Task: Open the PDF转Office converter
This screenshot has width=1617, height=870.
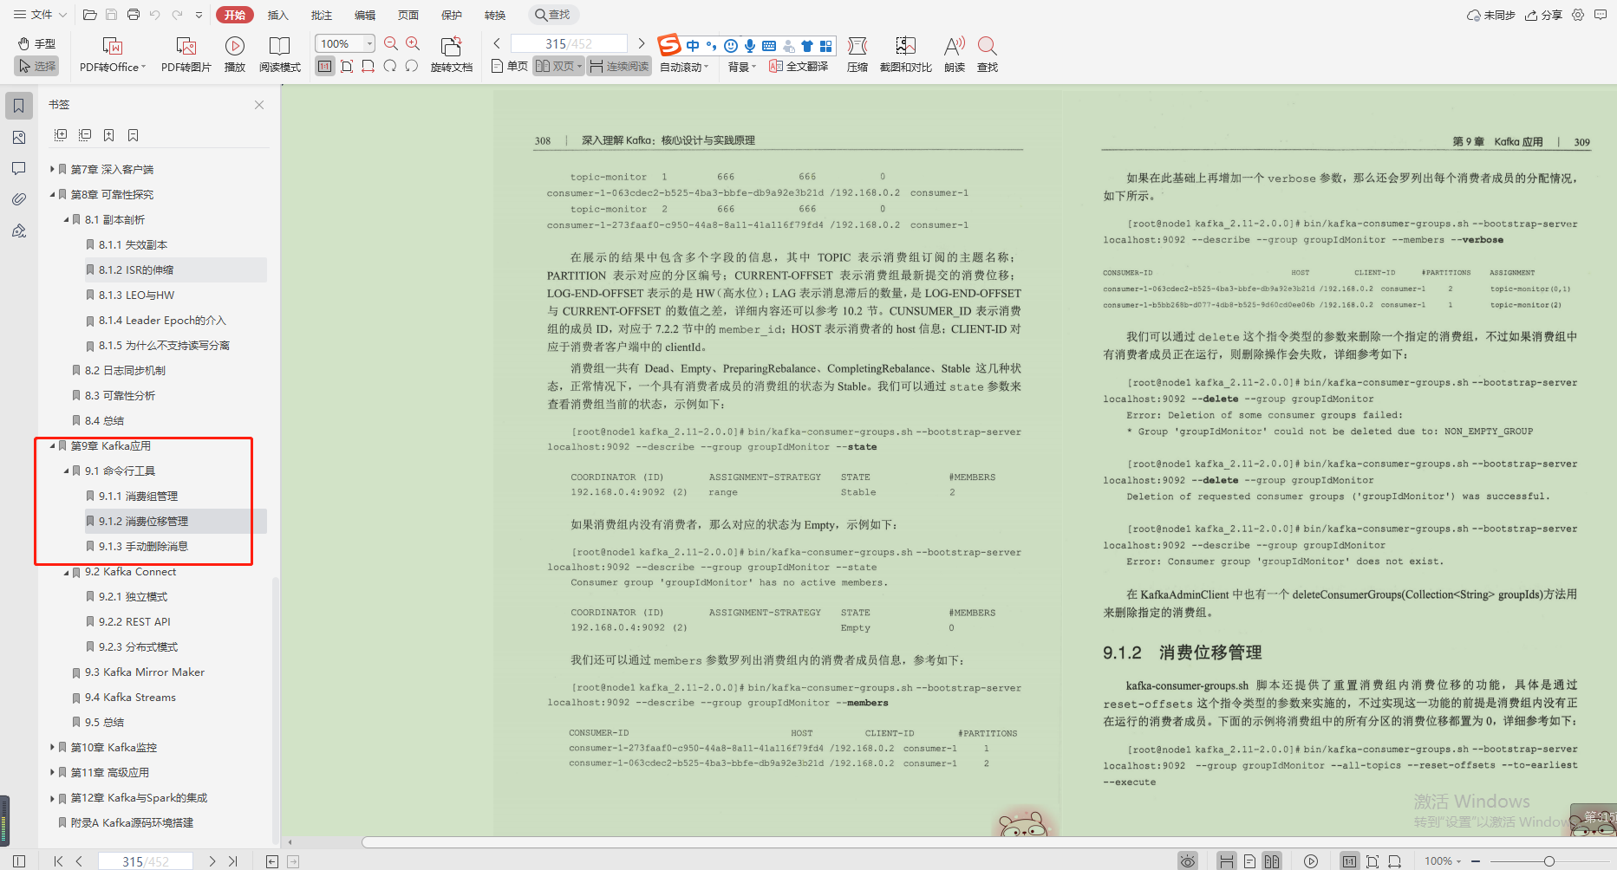Action: pyautogui.click(x=113, y=54)
